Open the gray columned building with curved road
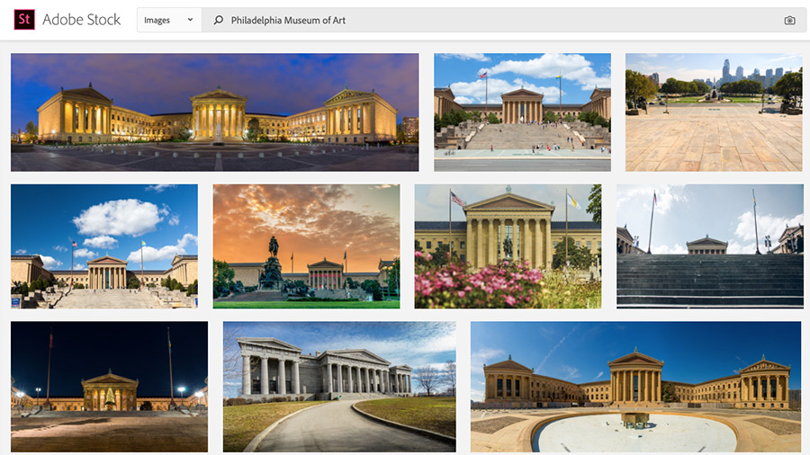810x455 pixels. (339, 387)
